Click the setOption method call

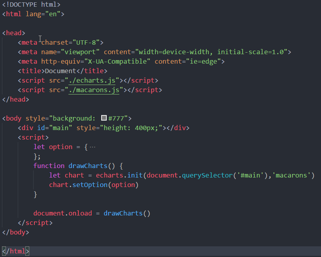point(90,185)
